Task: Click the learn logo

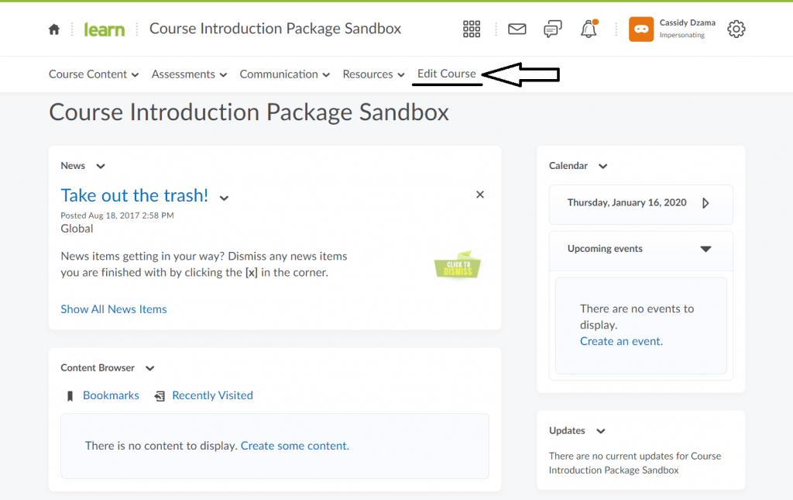Action: (x=104, y=29)
